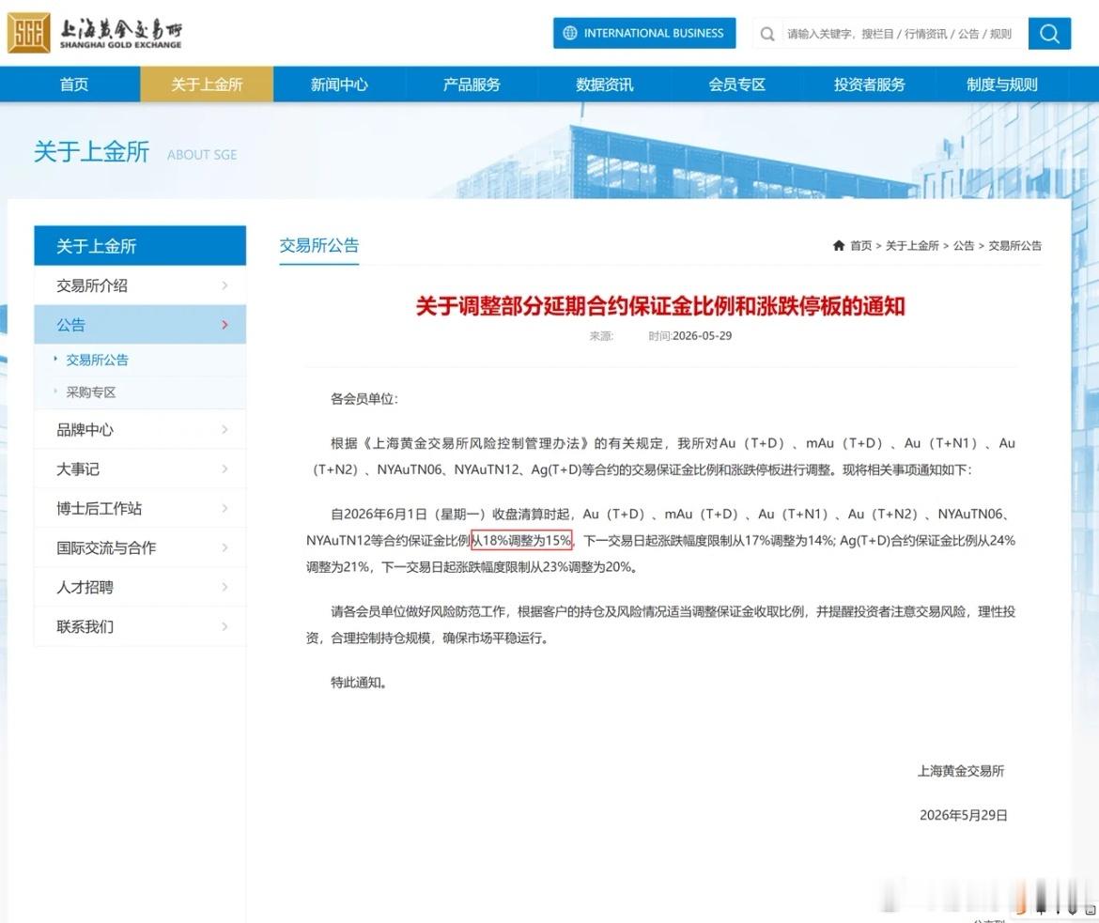This screenshot has height=923, width=1099.
Task: Click the text 从18%调整为15%
Action: point(521,540)
